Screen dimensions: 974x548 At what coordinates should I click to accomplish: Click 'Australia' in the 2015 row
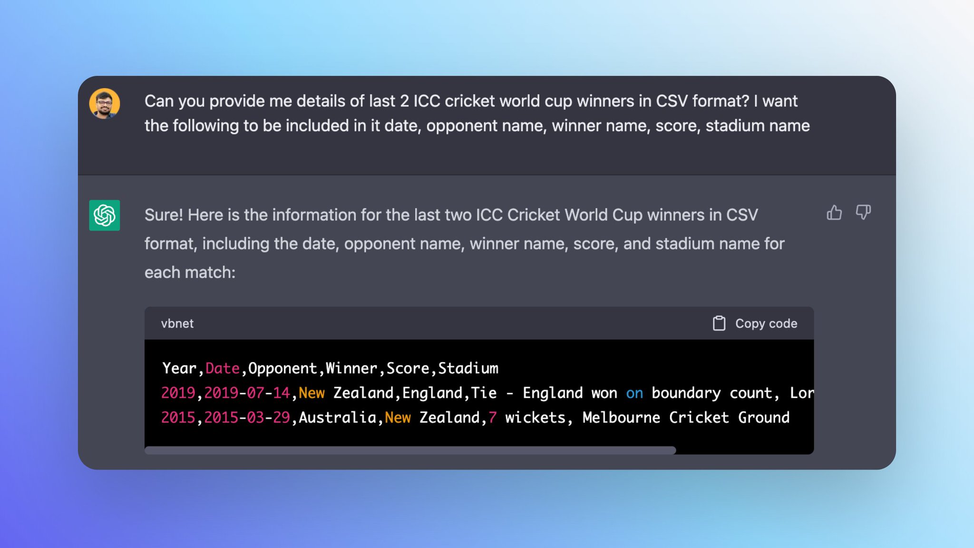tap(338, 418)
